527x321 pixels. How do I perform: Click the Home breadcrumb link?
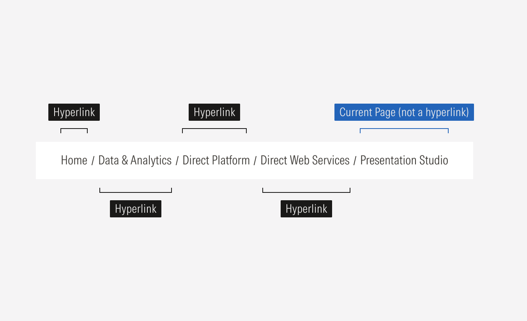74,160
